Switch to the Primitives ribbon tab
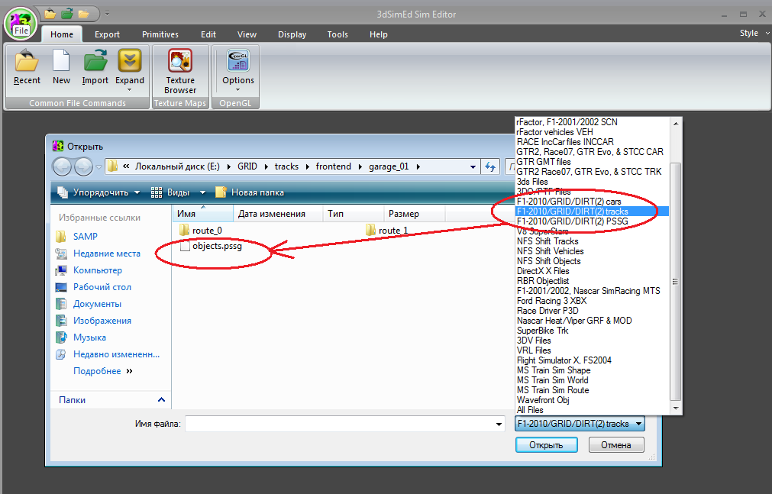The image size is (772, 494). coord(160,34)
